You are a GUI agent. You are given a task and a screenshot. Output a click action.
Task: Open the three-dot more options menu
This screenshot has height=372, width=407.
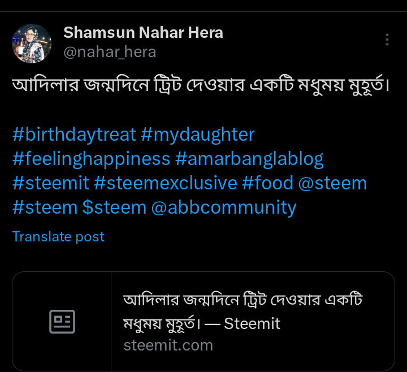pyautogui.click(x=387, y=40)
